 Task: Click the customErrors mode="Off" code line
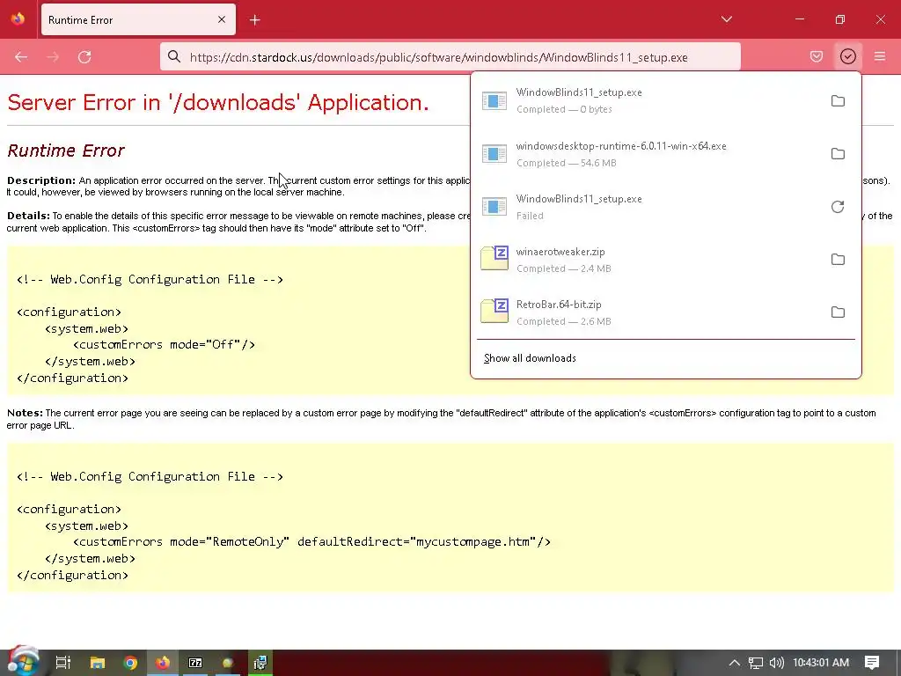coord(164,344)
